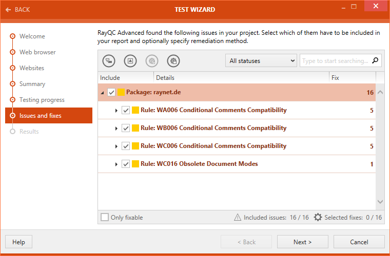Click the Cancel button
This screenshot has width=390, height=256.
click(359, 242)
